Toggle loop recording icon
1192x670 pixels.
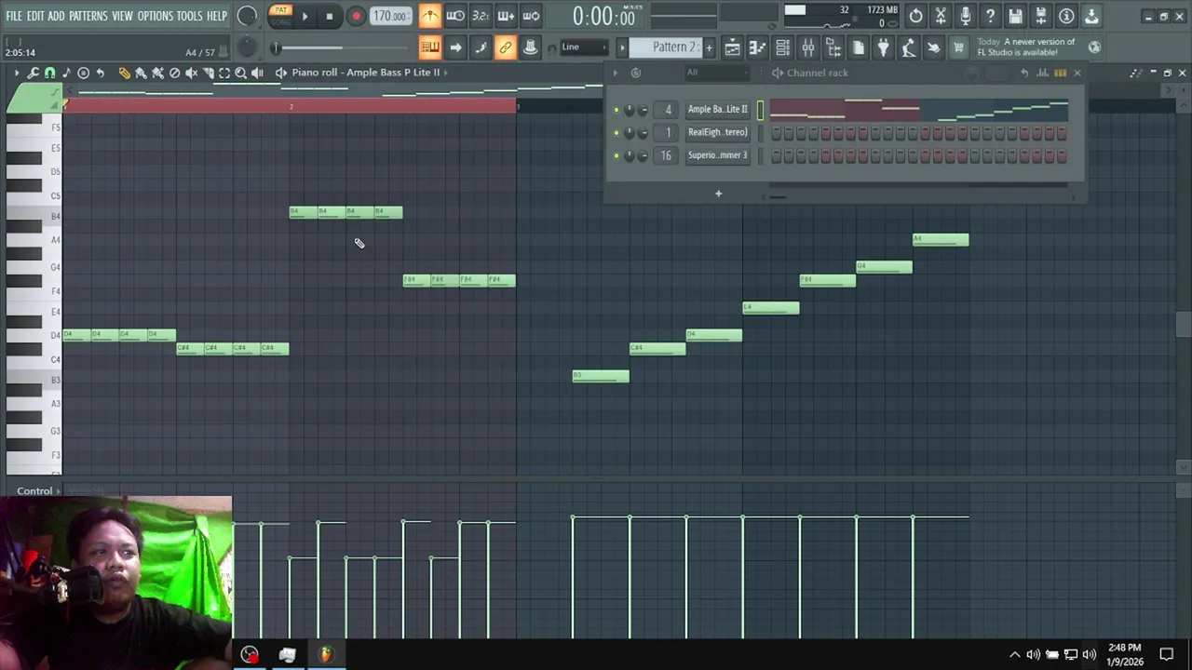coord(531,16)
